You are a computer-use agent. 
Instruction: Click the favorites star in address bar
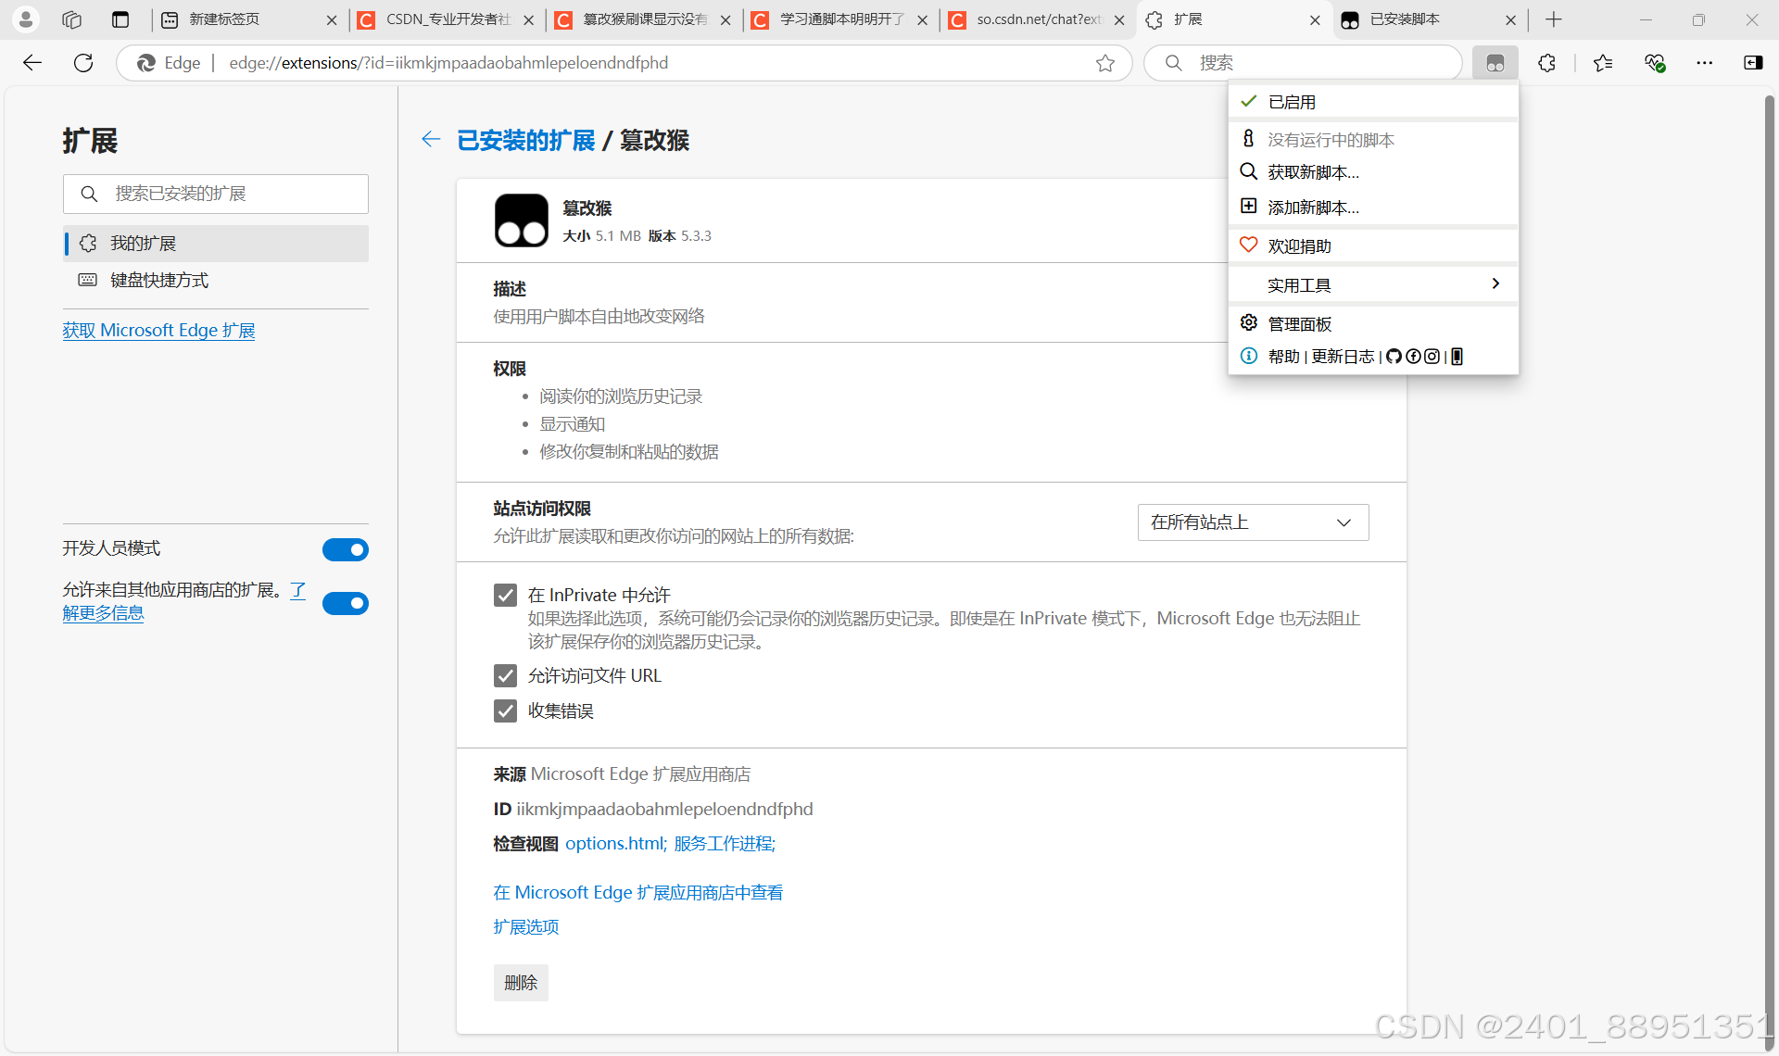[1104, 63]
